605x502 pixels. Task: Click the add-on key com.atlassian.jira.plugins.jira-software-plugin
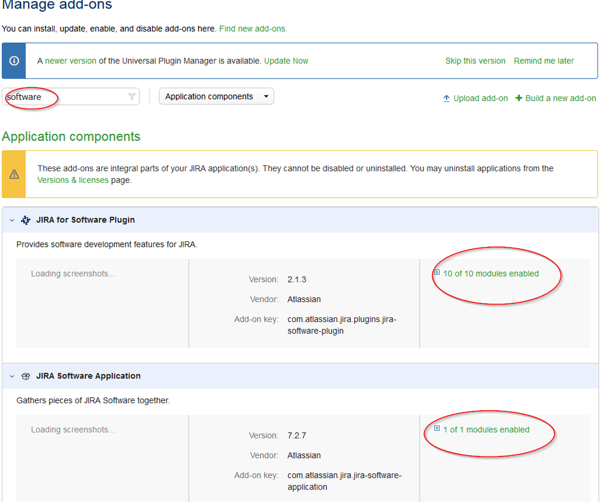point(342,325)
